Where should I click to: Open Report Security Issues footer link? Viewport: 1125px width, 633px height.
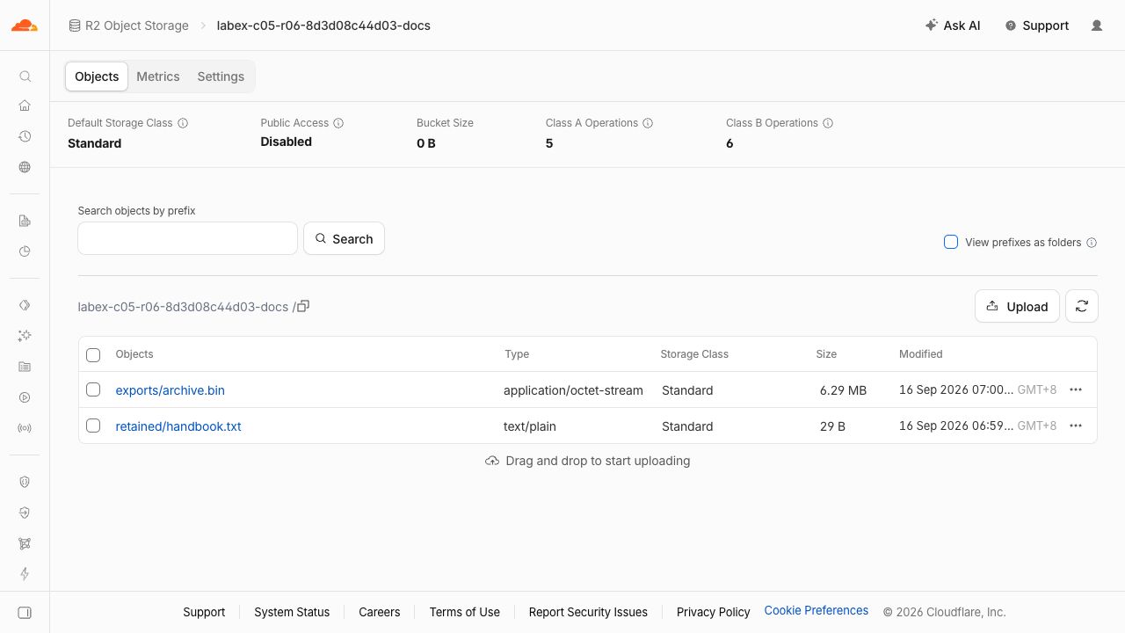tap(588, 612)
